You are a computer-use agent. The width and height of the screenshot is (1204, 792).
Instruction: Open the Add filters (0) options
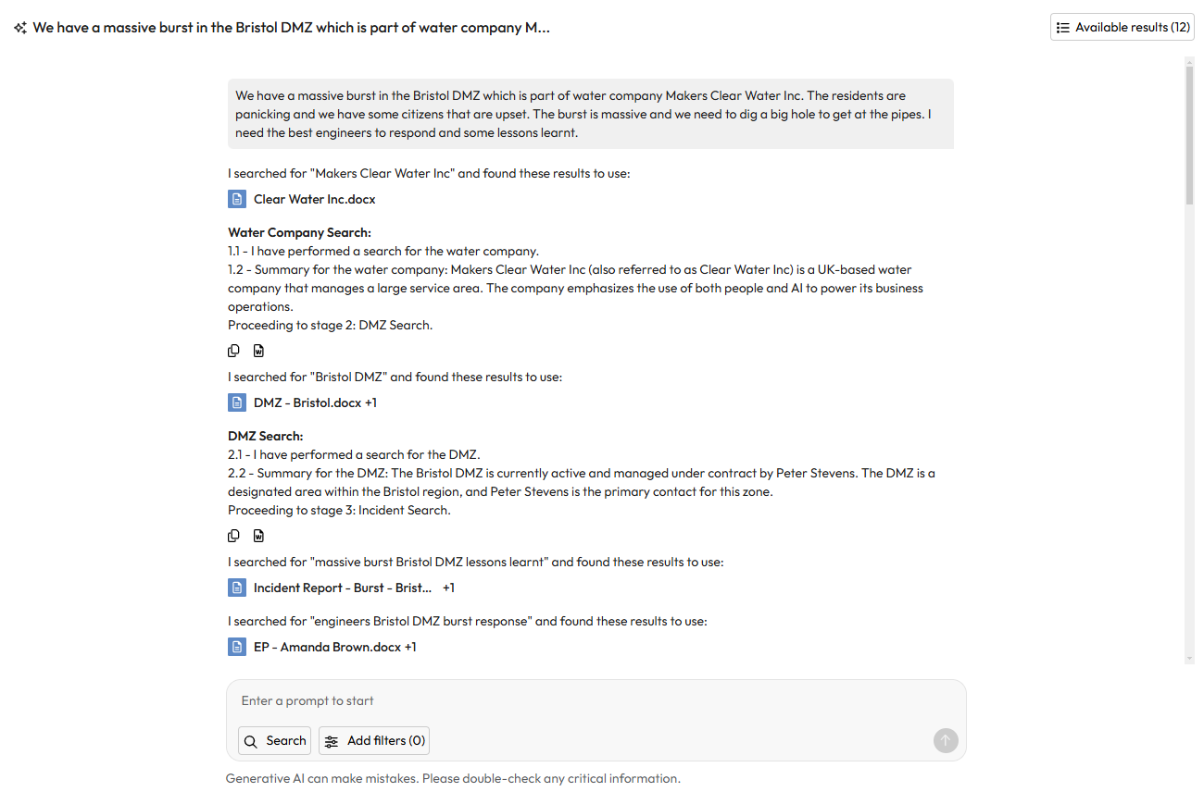click(374, 740)
